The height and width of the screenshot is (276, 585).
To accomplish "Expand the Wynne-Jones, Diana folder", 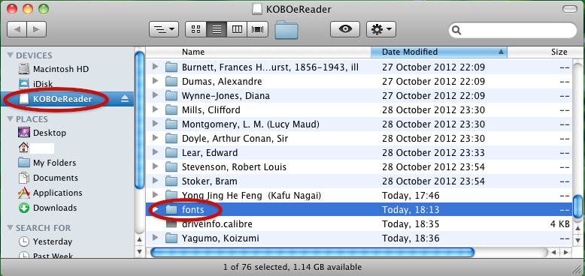I will click(x=156, y=95).
